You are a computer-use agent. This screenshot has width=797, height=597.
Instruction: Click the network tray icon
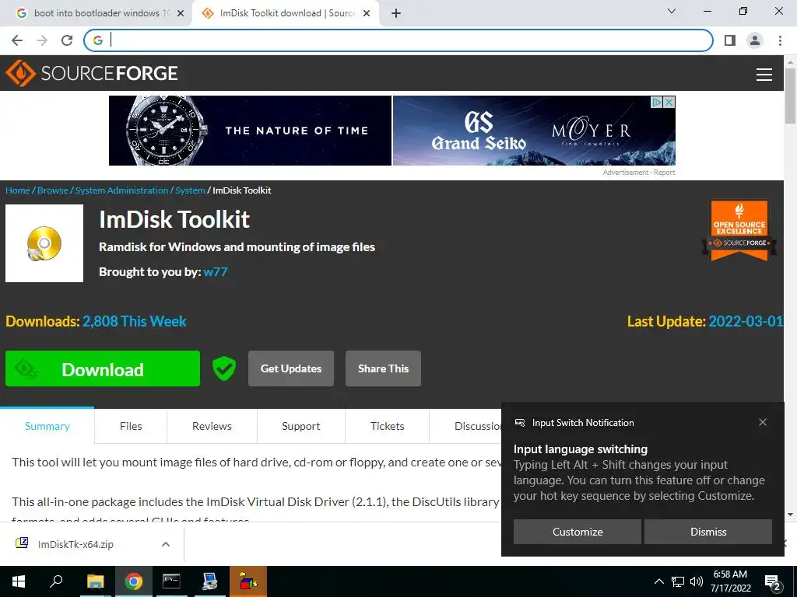coord(678,581)
